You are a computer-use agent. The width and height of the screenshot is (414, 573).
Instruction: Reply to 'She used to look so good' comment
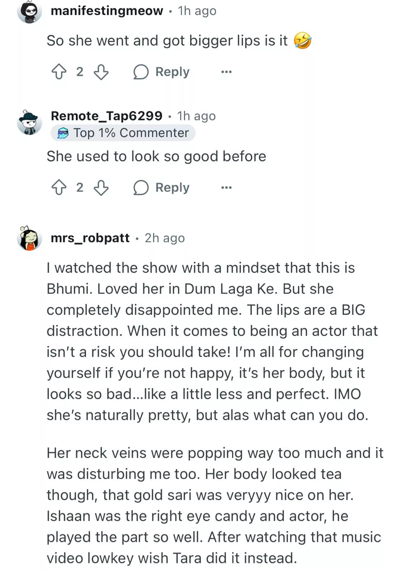161,187
